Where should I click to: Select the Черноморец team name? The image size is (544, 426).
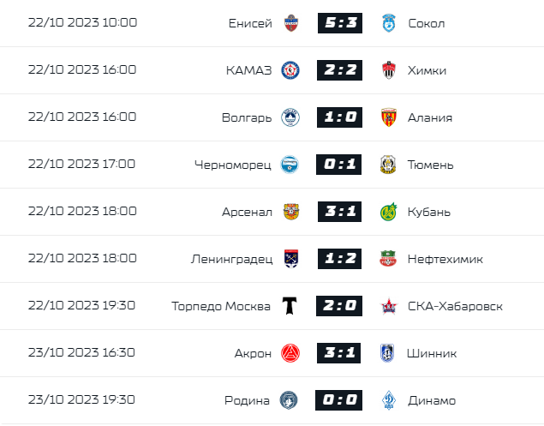233,165
